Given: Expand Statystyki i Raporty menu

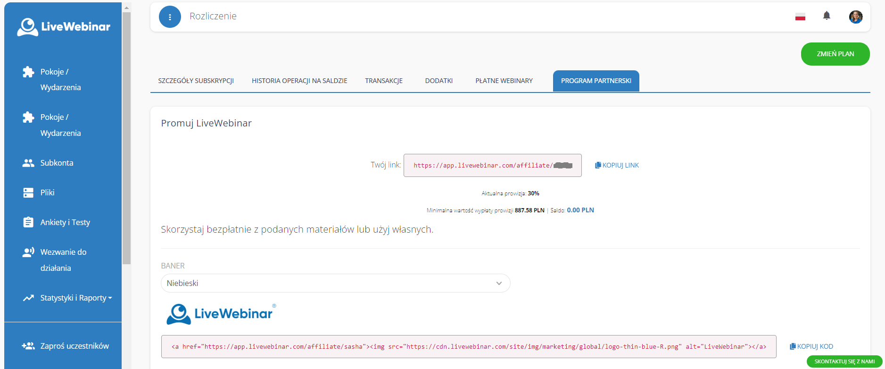Looking at the screenshot, I should [75, 298].
